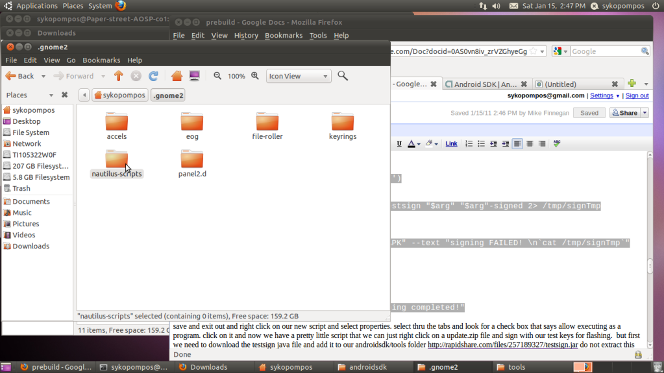Click the Settings link in Google Docs
Image resolution: width=664 pixels, height=373 pixels.
point(601,96)
